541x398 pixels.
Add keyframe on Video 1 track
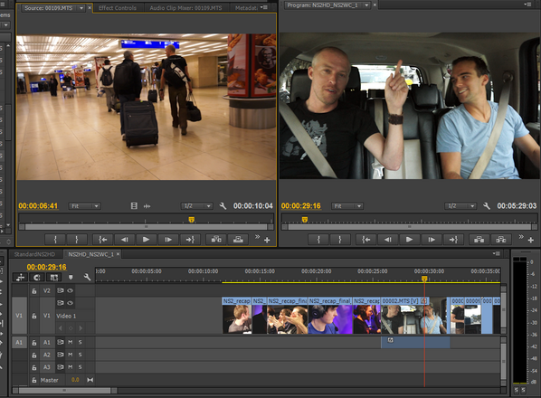pos(71,328)
